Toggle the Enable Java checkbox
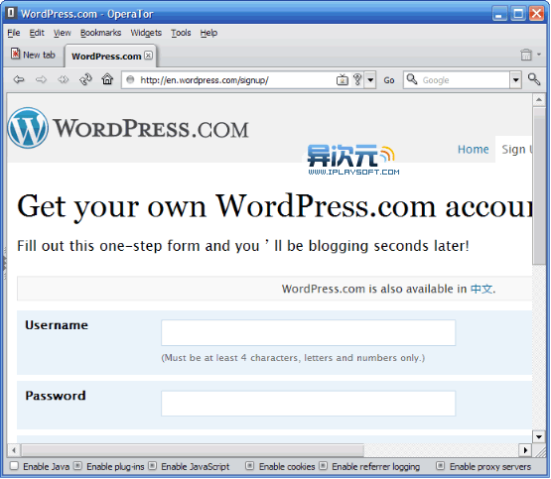This screenshot has width=551, height=479. click(14, 466)
